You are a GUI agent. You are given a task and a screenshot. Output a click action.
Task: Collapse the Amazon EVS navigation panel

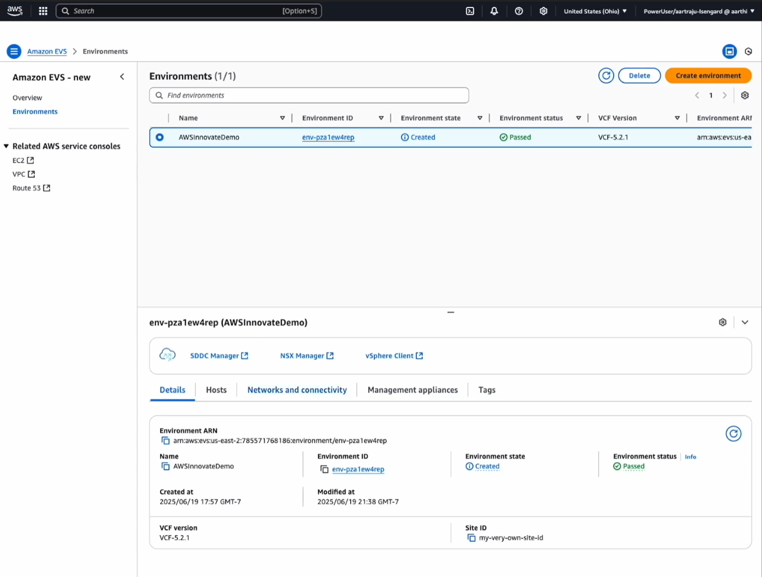(x=122, y=77)
